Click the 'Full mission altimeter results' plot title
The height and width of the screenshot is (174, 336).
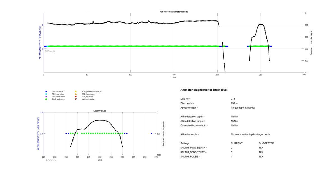(x=174, y=12)
